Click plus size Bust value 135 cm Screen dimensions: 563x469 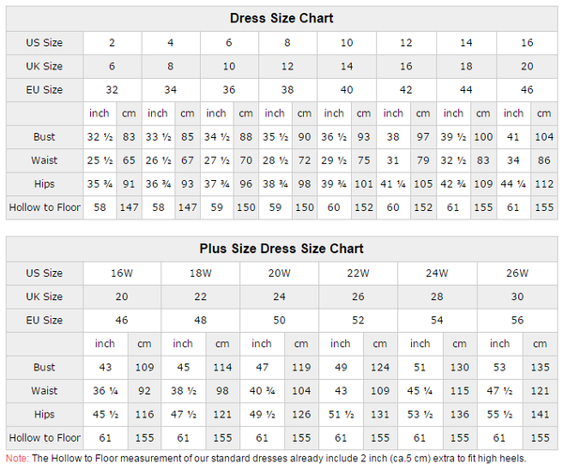tap(540, 368)
